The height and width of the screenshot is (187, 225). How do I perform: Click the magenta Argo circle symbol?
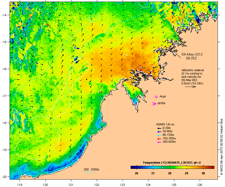pos(156,97)
